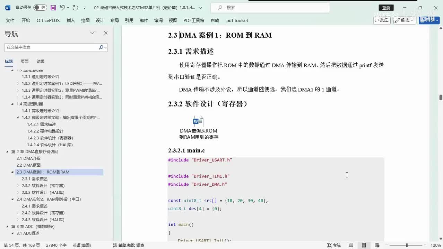Switch to the 审阅 ribbon tab

click(158, 20)
